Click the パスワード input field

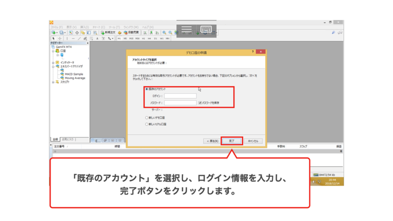click(180, 103)
